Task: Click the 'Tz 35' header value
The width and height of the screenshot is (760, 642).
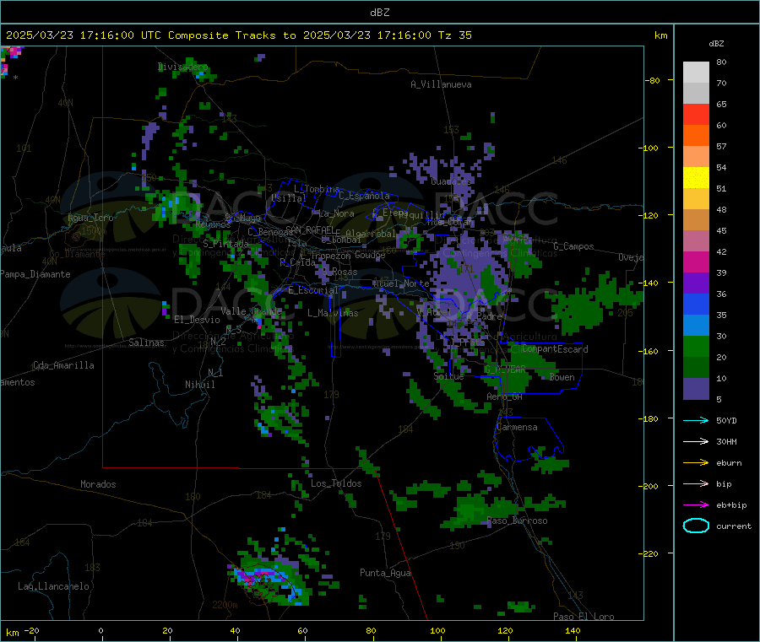Action: (x=454, y=35)
